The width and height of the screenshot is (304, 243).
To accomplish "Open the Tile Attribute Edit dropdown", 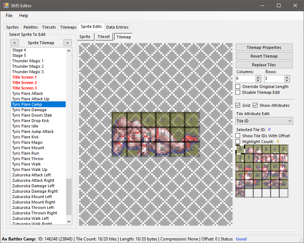I will [x=264, y=121].
